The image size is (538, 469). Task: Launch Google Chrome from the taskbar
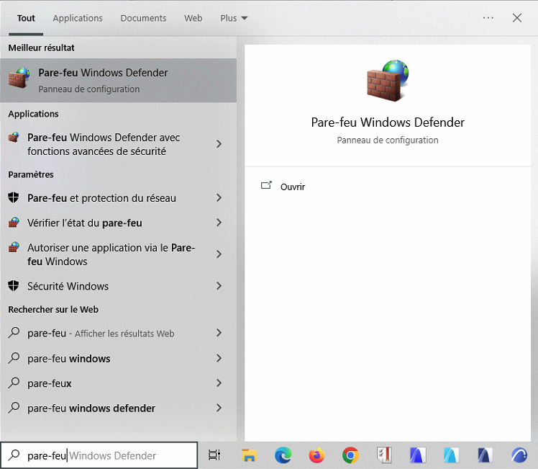[x=350, y=455]
